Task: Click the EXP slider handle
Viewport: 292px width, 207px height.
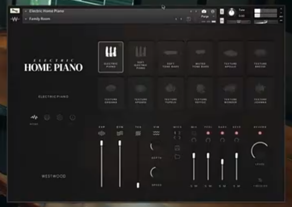Action: [x=101, y=143]
